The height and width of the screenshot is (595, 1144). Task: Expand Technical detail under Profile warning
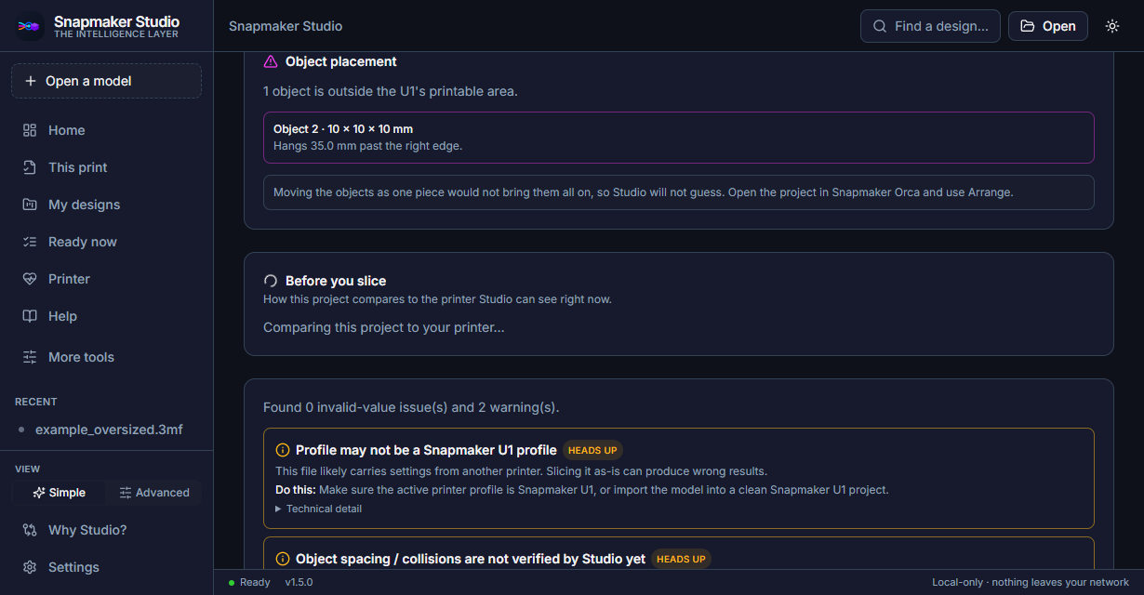click(319, 509)
